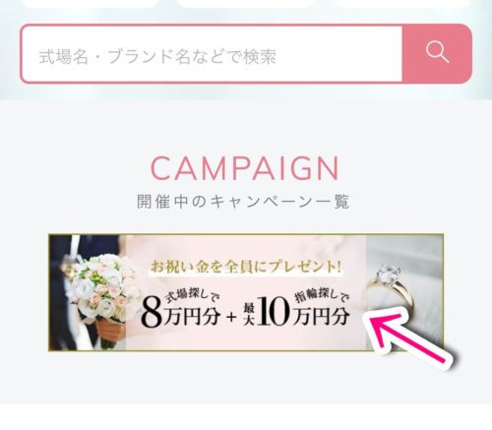The width and height of the screenshot is (492, 430).
Task: Click the 最大10万円分 amount text
Action: 296,312
